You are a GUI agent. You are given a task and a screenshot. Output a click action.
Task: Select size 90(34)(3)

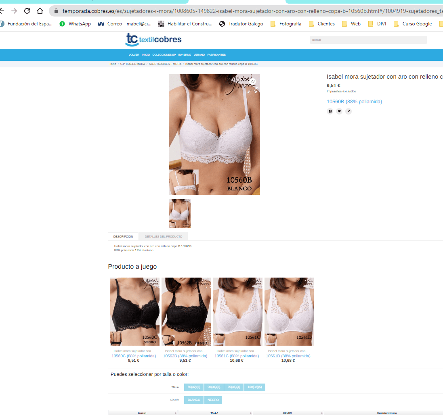[214, 387]
